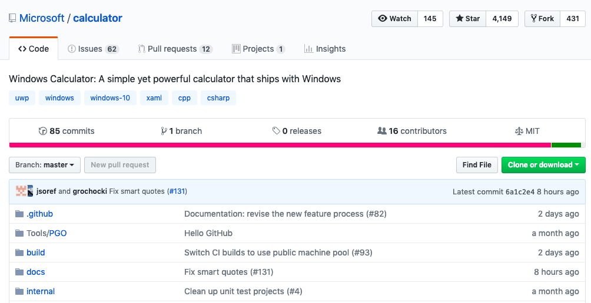Click the MIT license scale icon
This screenshot has width=591, height=303.
519,131
